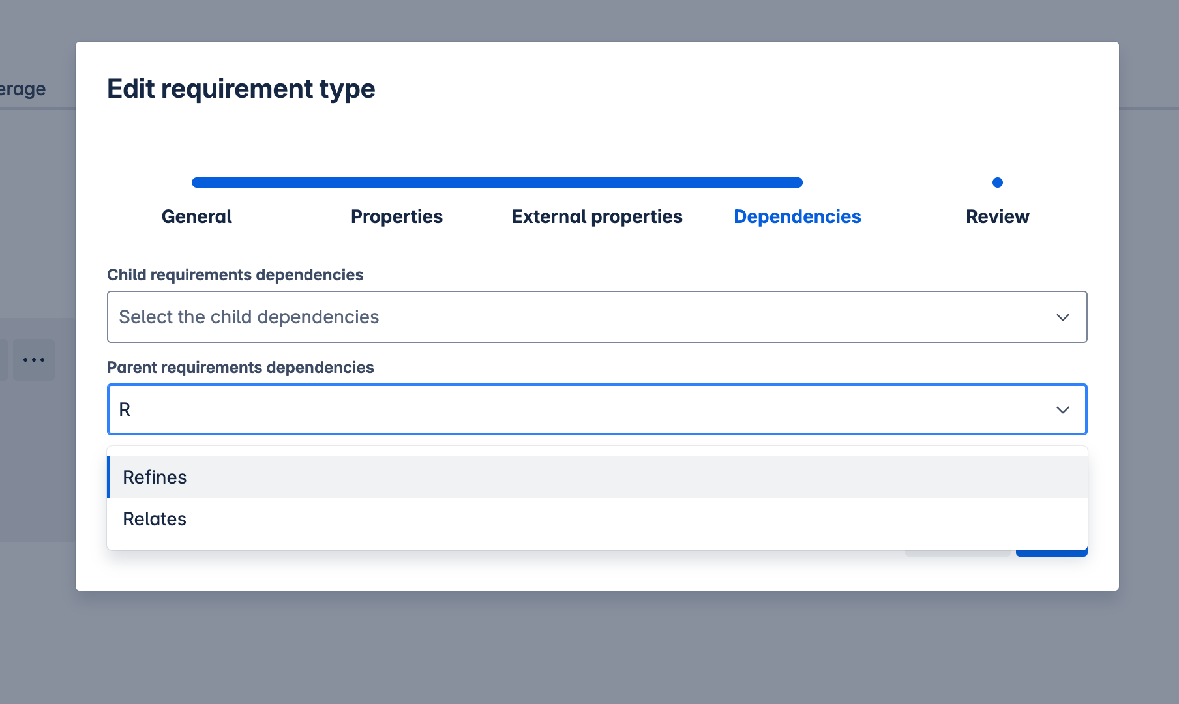
Task: Go to the Dependencies step
Action: click(x=797, y=216)
